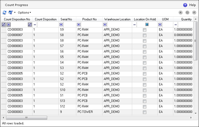Click the horizontal scrollbar thumb
The height and width of the screenshot is (127, 199).
tap(25, 118)
